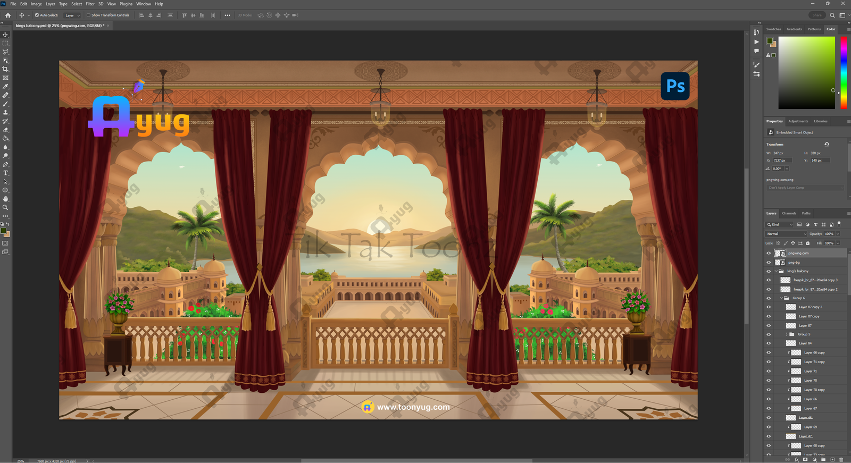Hide the png-bg layer
Viewport: 851px width, 463px height.
(x=769, y=263)
